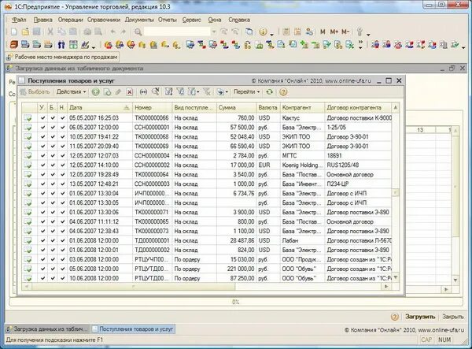Click the M+ memory add button
The width and height of the screenshot is (472, 349).
pos(334,32)
